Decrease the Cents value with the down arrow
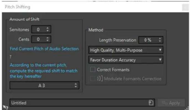190x110 pixels. [x=48, y=41]
